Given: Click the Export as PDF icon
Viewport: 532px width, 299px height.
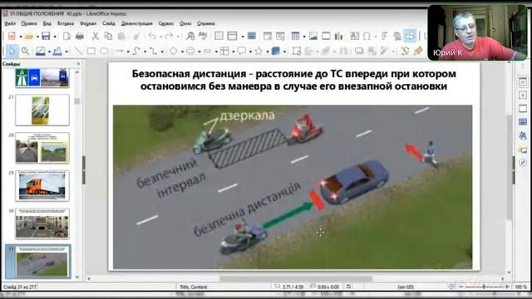Looking at the screenshot, I should pos(66,36).
